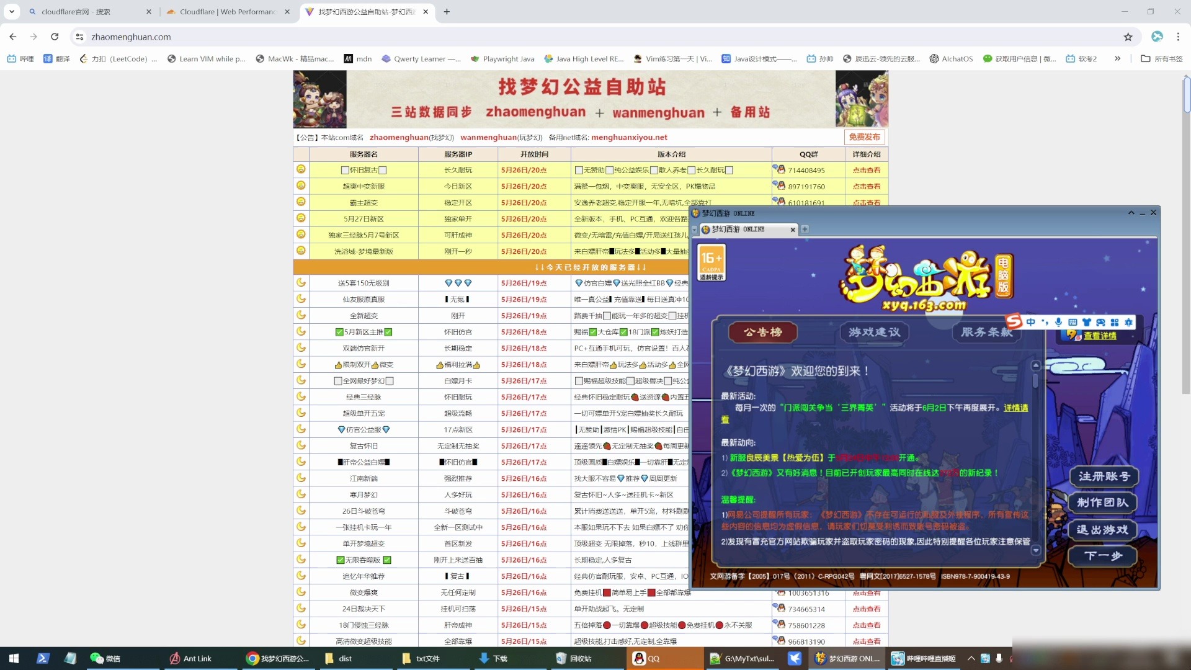Open Sogou game controller icon

pos(1100,322)
